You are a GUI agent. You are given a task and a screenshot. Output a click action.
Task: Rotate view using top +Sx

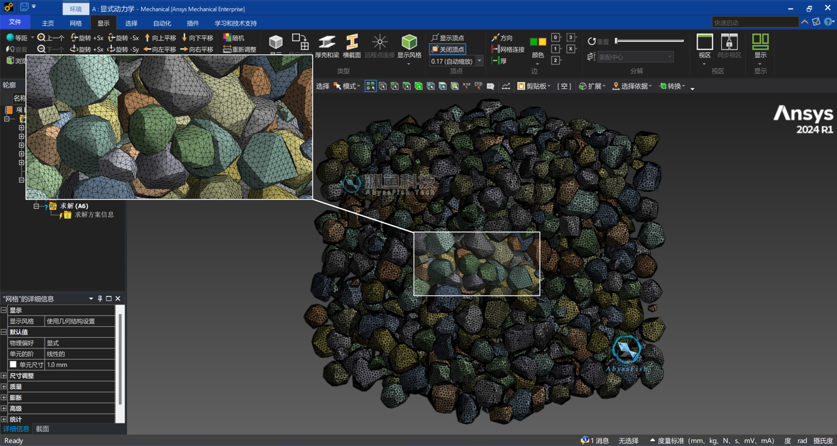pos(87,38)
